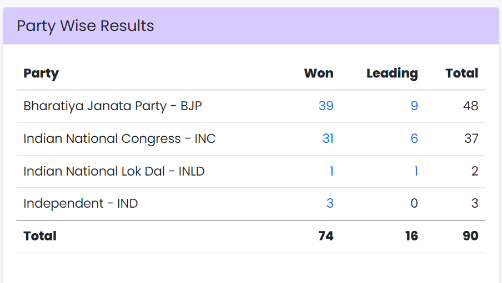The image size is (502, 283).
Task: Click the Leading column header
Action: coord(392,73)
